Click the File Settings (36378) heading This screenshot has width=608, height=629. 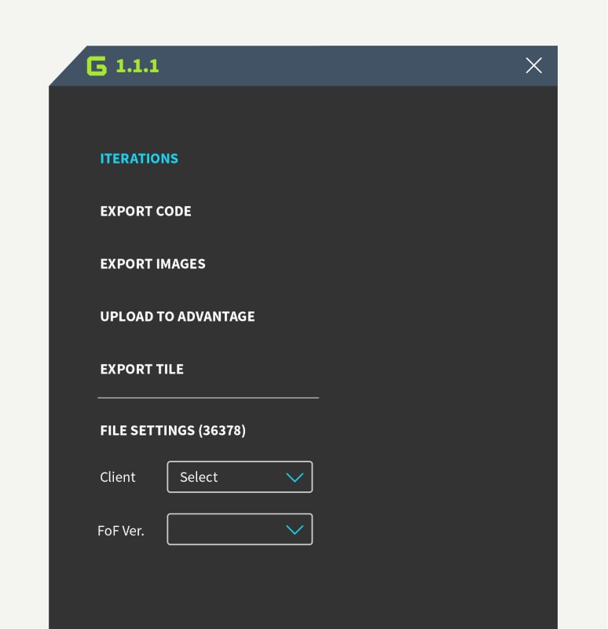173,430
